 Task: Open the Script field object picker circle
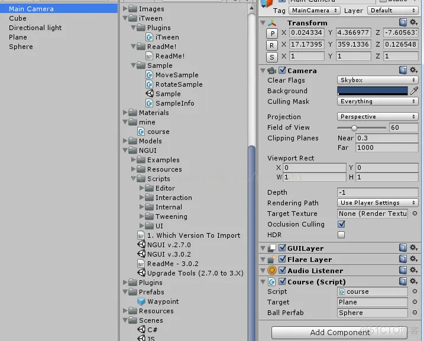[415, 291]
